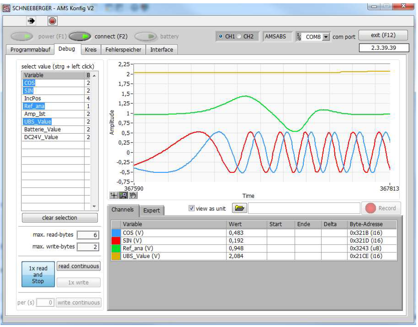Click the blue COS color swatch
The image size is (418, 327).
pos(116,233)
